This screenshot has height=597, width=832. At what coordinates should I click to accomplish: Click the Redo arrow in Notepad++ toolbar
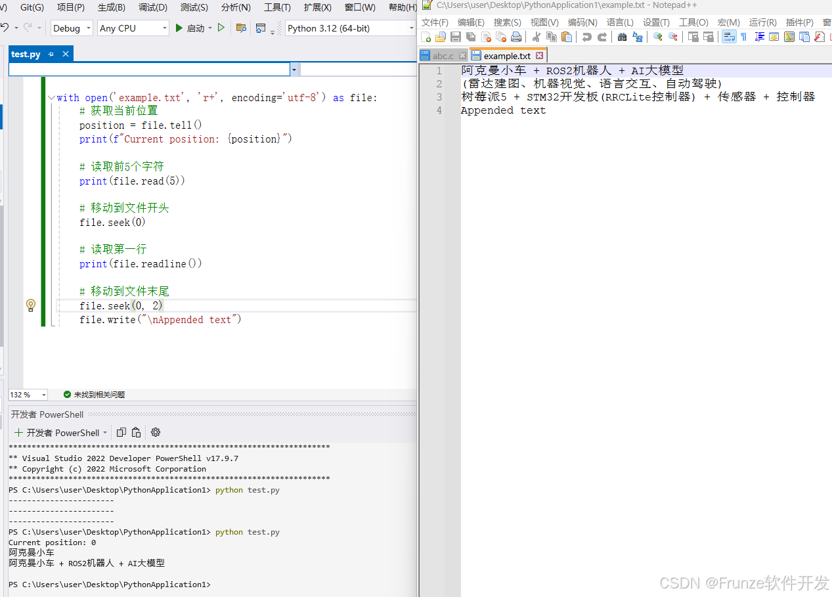[602, 37]
